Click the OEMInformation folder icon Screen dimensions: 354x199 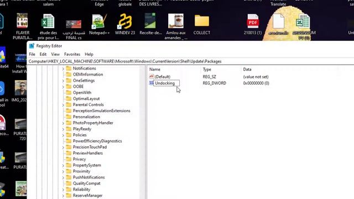click(x=69, y=75)
